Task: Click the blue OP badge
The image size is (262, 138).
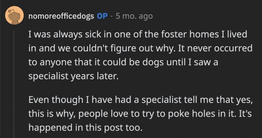Action: click(103, 16)
